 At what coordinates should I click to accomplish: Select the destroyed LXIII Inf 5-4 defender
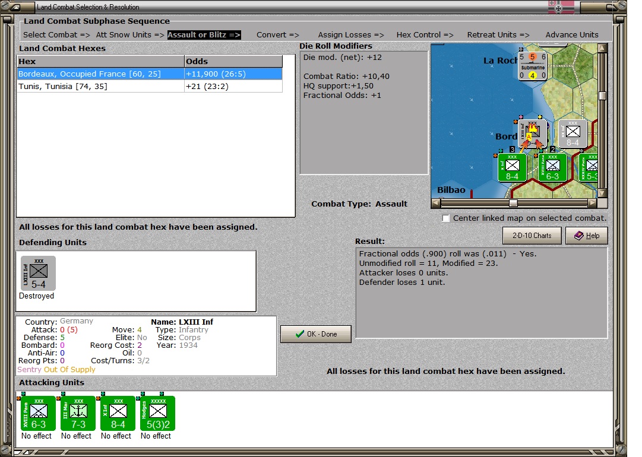coord(39,273)
